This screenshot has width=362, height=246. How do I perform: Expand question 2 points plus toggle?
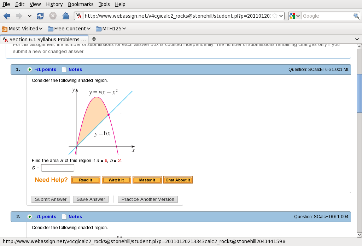point(30,217)
